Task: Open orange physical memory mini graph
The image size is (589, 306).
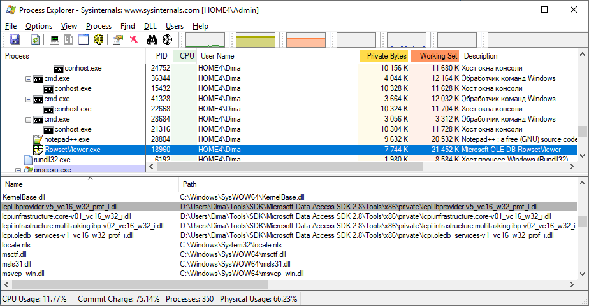Action: coord(306,40)
